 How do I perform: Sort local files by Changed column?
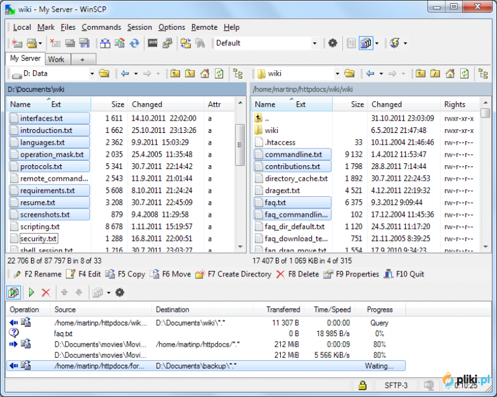click(x=165, y=104)
